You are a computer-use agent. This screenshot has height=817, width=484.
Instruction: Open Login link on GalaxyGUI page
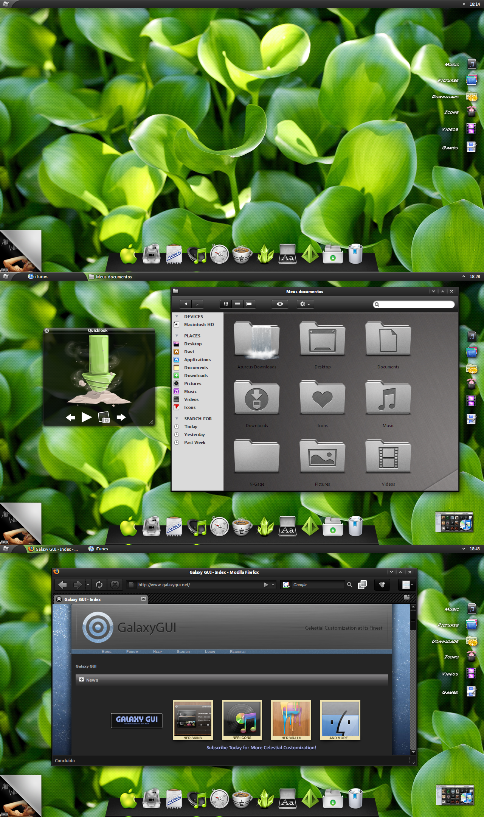pos(210,652)
